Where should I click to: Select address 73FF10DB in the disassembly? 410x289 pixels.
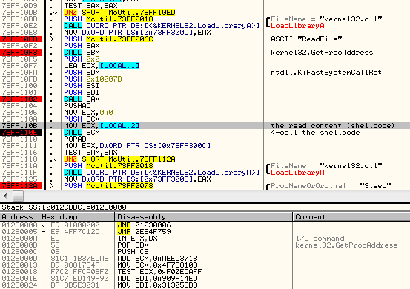(19, 13)
